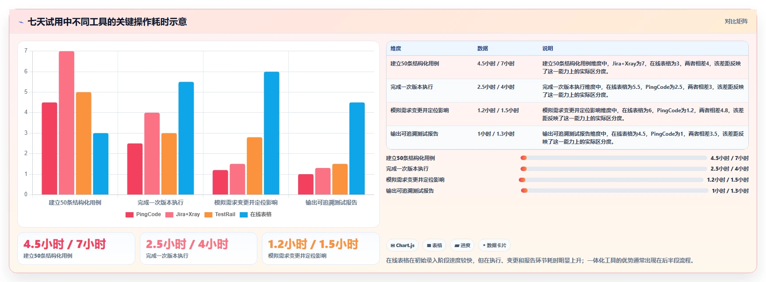Click the PingCode bar for 输出可追溯测试报告

(x=306, y=184)
